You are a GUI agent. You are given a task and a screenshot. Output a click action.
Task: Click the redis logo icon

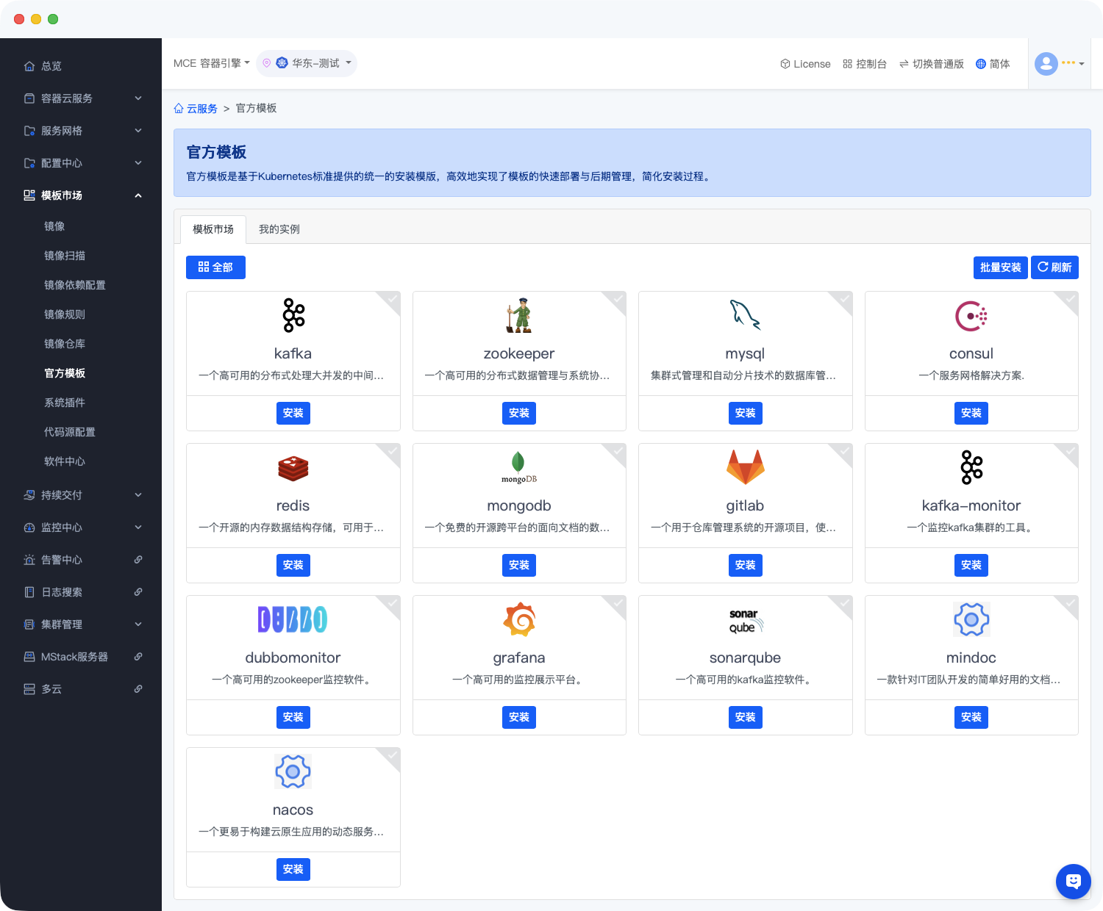coord(293,468)
